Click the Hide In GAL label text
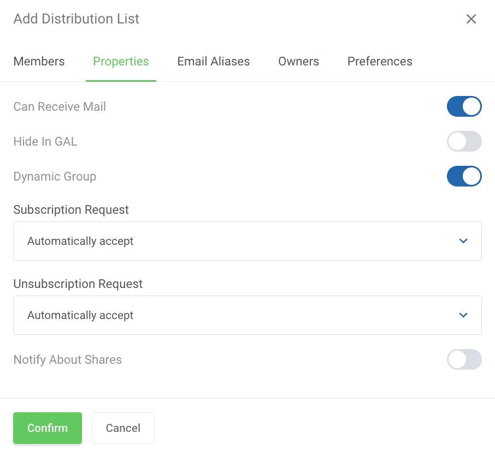Viewport: 495px width, 457px height. coord(45,141)
